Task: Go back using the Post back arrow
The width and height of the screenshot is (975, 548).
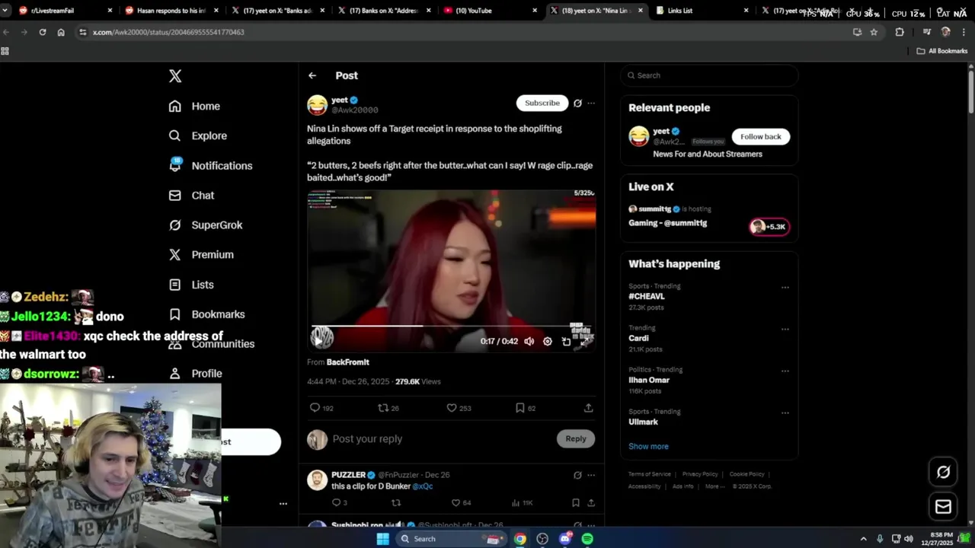Action: tap(312, 75)
